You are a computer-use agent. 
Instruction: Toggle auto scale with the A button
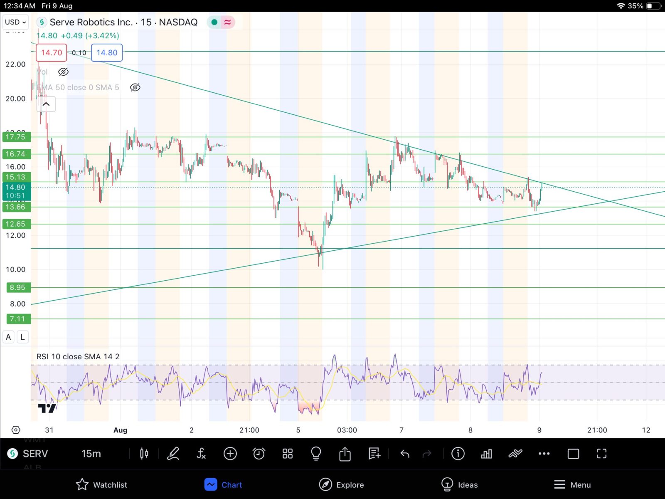[x=8, y=337]
